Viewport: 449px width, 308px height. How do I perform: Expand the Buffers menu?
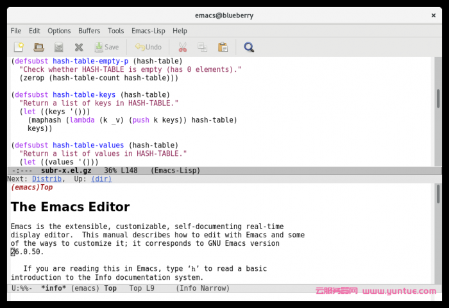coord(89,31)
